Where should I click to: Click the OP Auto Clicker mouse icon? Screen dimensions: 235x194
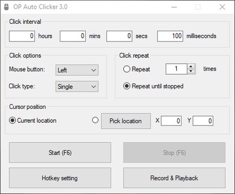6,7
